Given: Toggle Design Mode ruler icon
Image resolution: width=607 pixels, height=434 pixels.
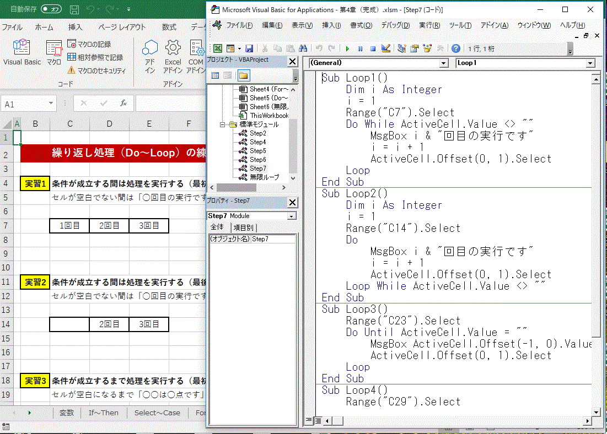Looking at the screenshot, I should pyautogui.click(x=385, y=48).
